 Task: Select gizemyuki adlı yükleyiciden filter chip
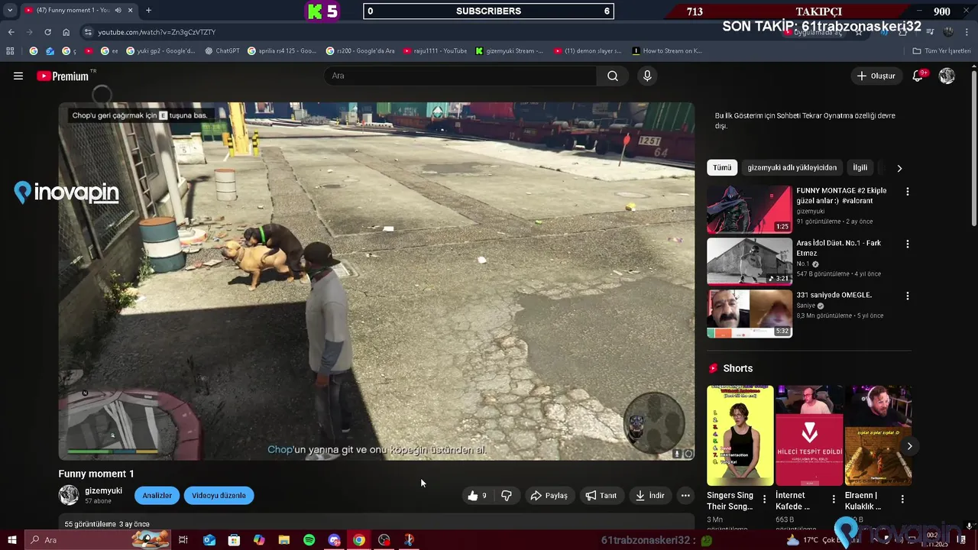click(x=792, y=167)
